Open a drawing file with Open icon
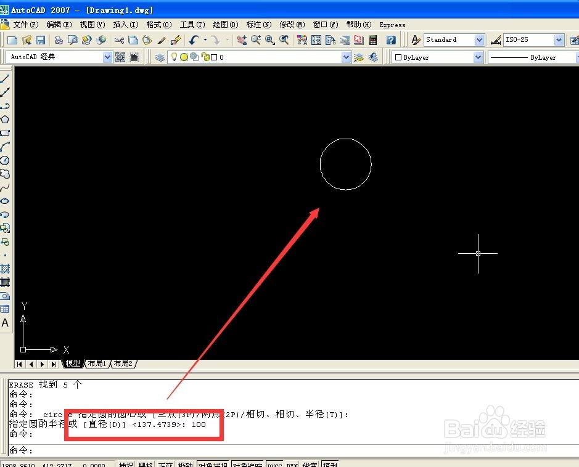Image resolution: width=579 pixels, height=467 pixels. (27, 40)
